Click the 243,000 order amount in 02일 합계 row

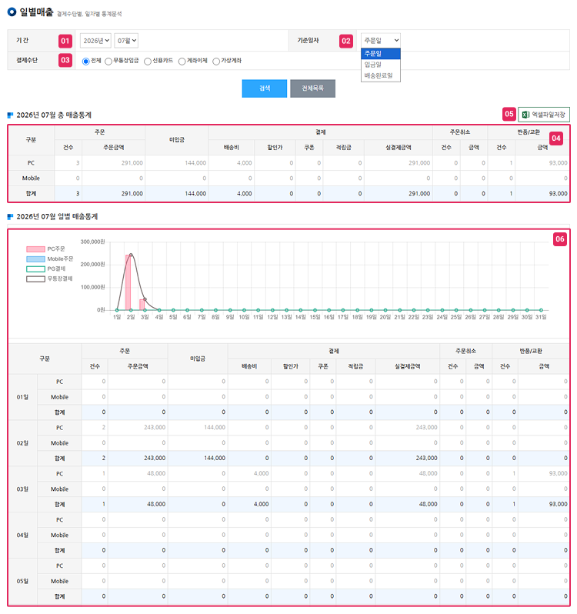click(155, 458)
